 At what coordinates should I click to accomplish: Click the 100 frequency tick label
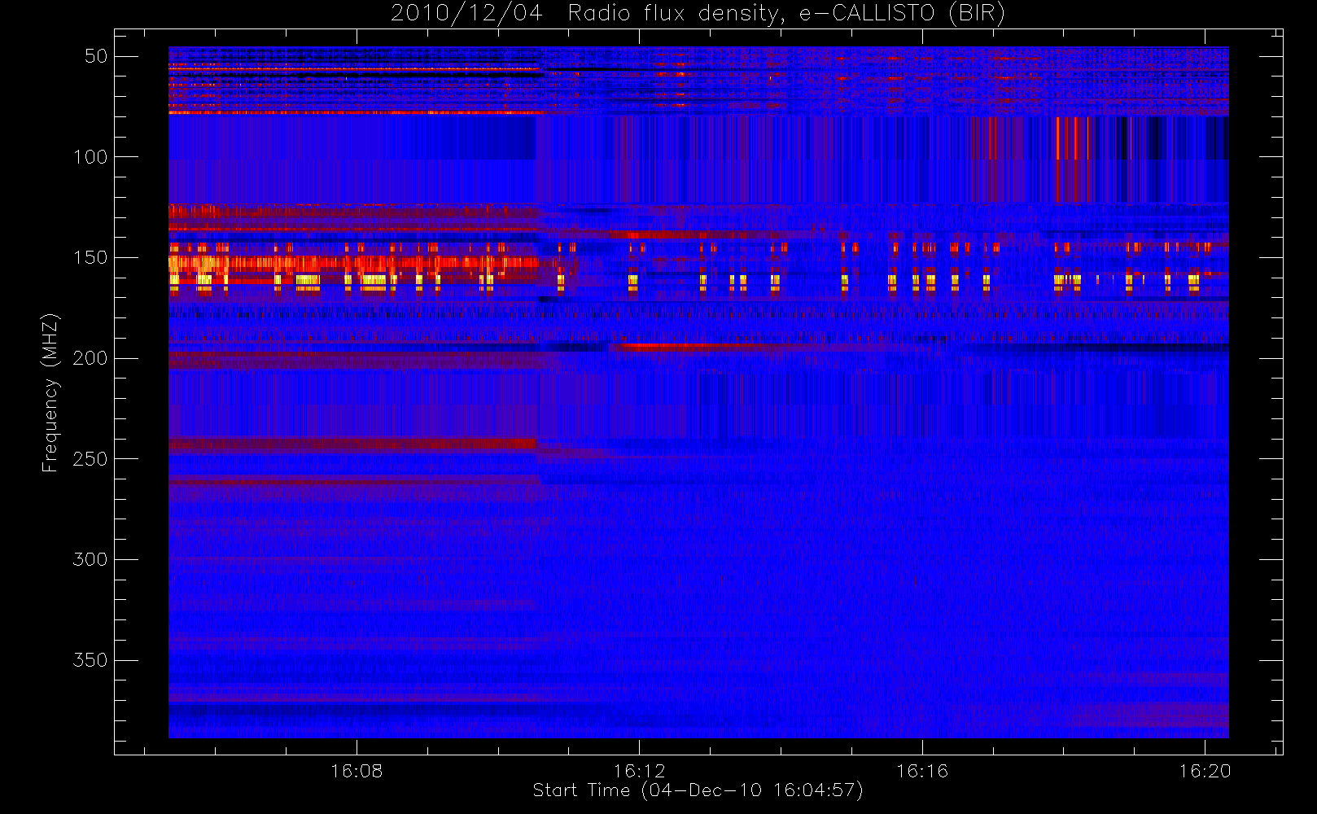[90, 157]
